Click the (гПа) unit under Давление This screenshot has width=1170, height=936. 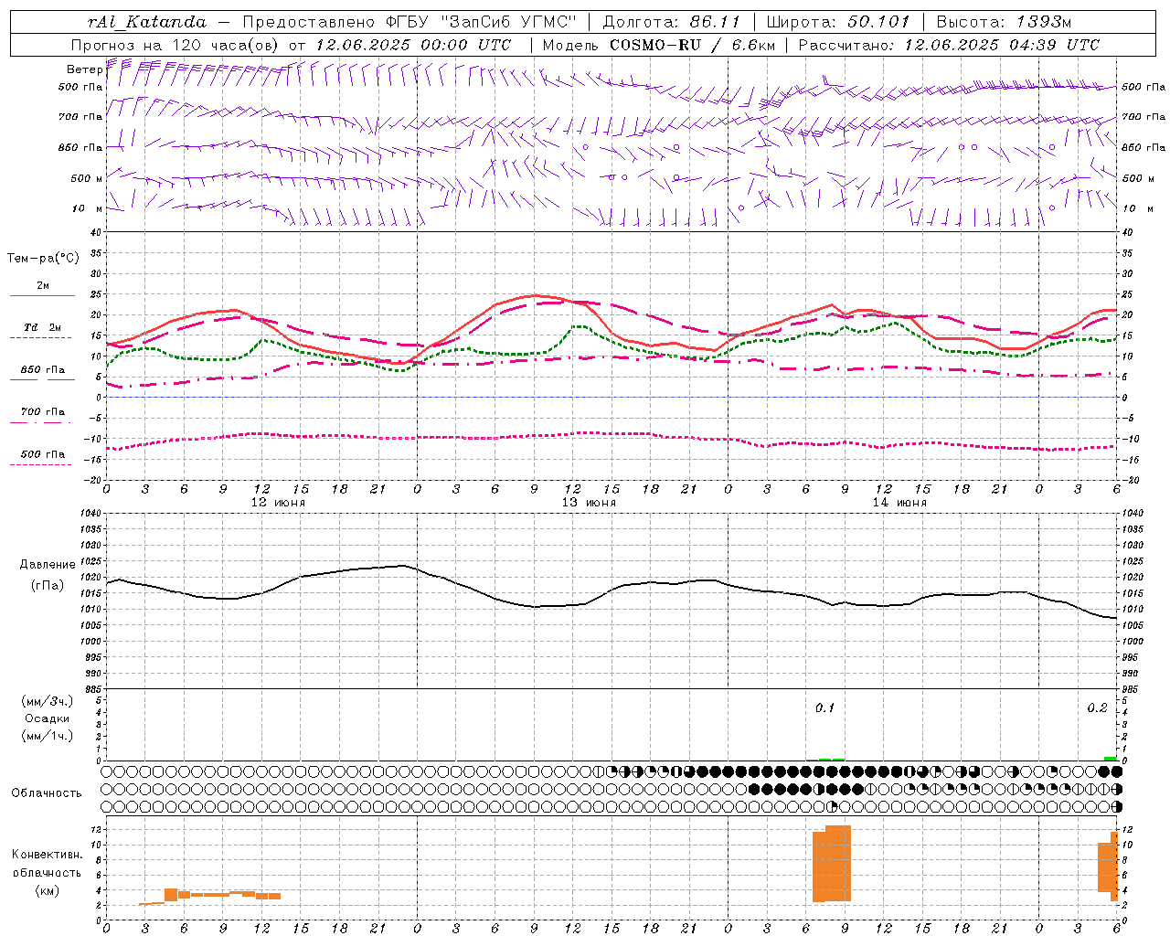click(48, 586)
